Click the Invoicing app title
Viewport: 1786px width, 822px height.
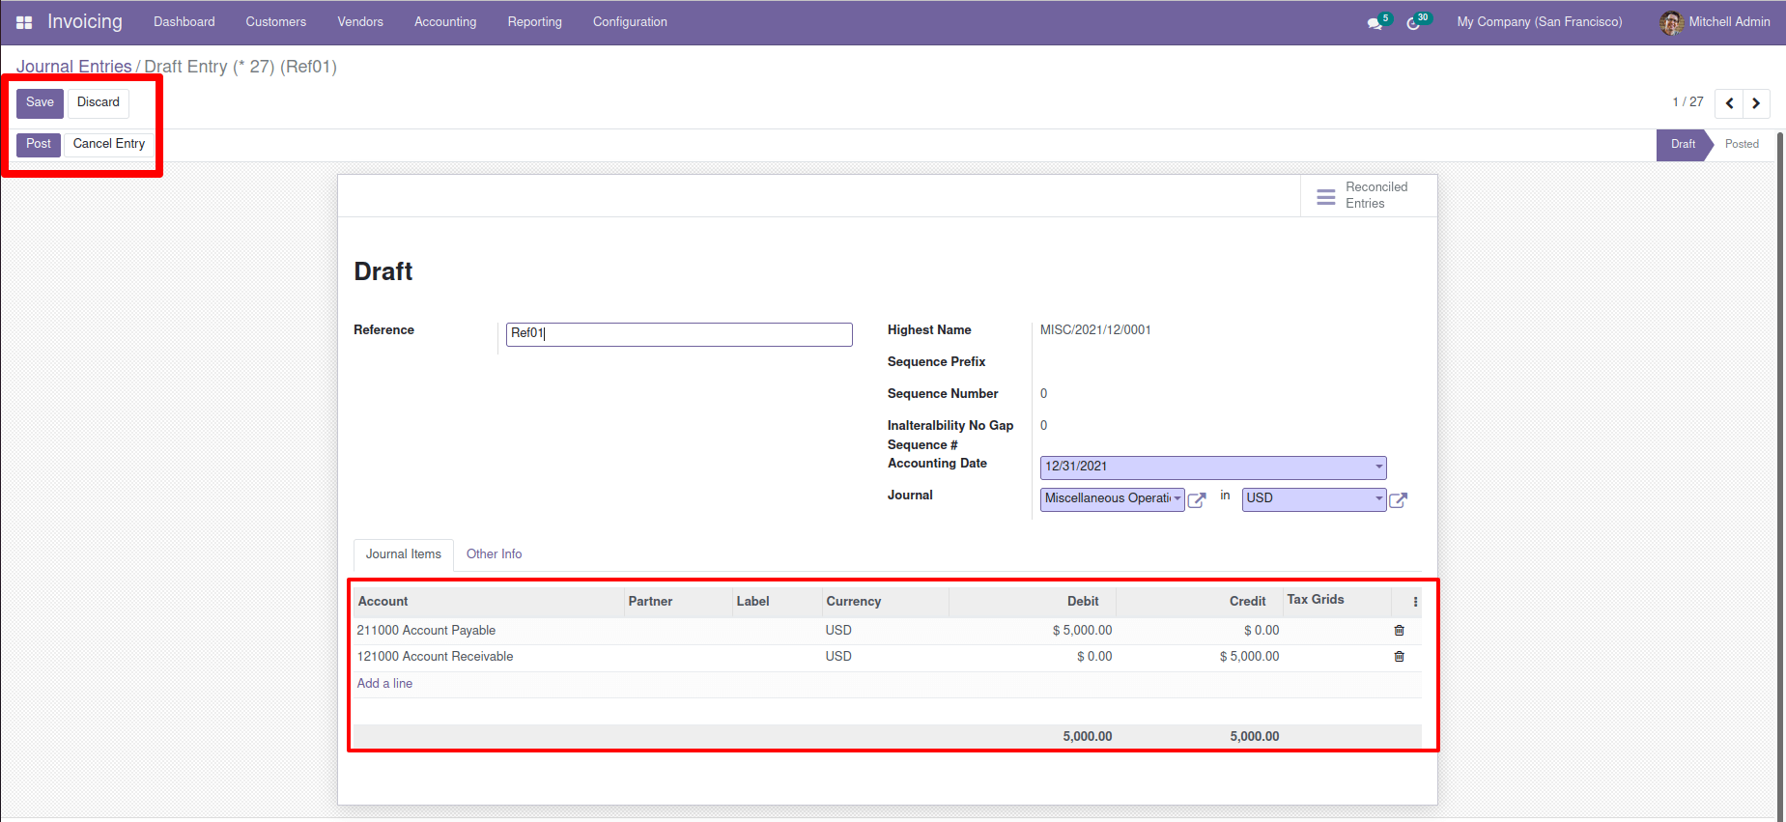(85, 22)
